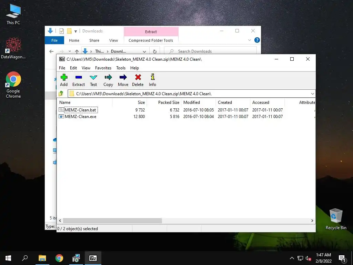The width and height of the screenshot is (353, 265).
Task: Click Downl... breadcrumb in Explorer
Action: point(118,51)
